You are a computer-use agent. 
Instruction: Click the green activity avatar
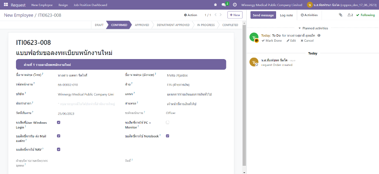coord(254,37)
